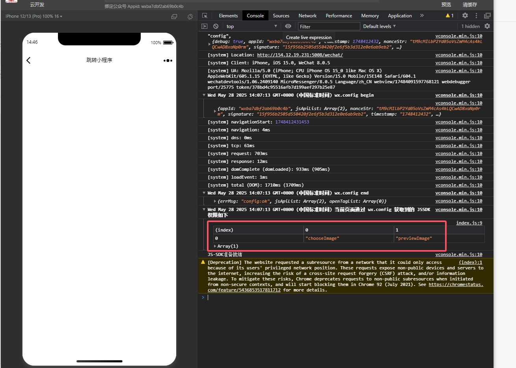Click the [system] tcp: 61ms log line

[231, 146]
